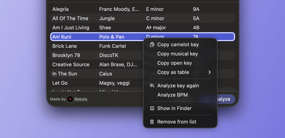Click the trash icon beside Remove from list
Screen dimensions: 285x138
tap(152, 122)
